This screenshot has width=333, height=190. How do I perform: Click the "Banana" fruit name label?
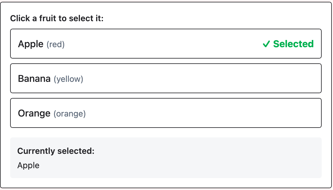click(x=34, y=79)
